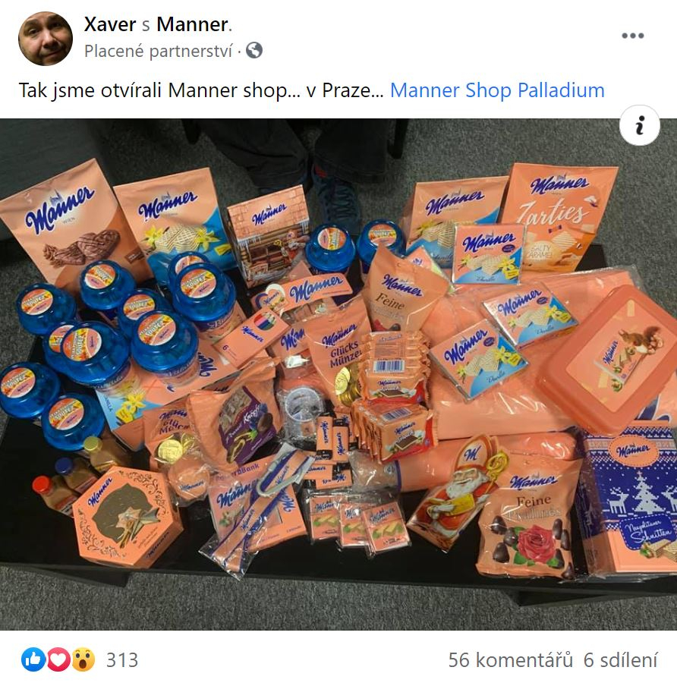The width and height of the screenshot is (677, 686).
Task: View the 6 sdílení shares
Action: point(621,659)
